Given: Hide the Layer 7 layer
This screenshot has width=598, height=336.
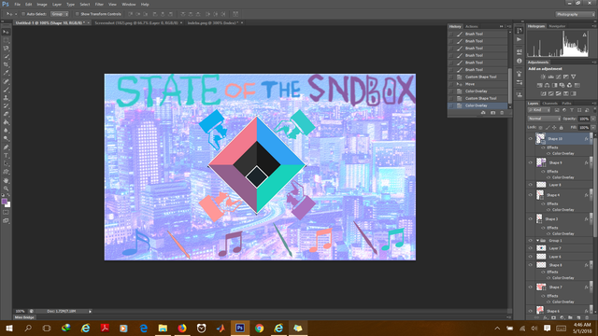Looking at the screenshot, I should click(x=530, y=248).
